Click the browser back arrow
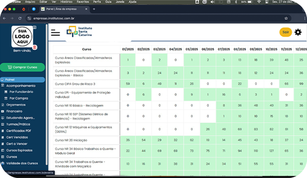Screen dimensions: 307x178 [x=4, y=18]
